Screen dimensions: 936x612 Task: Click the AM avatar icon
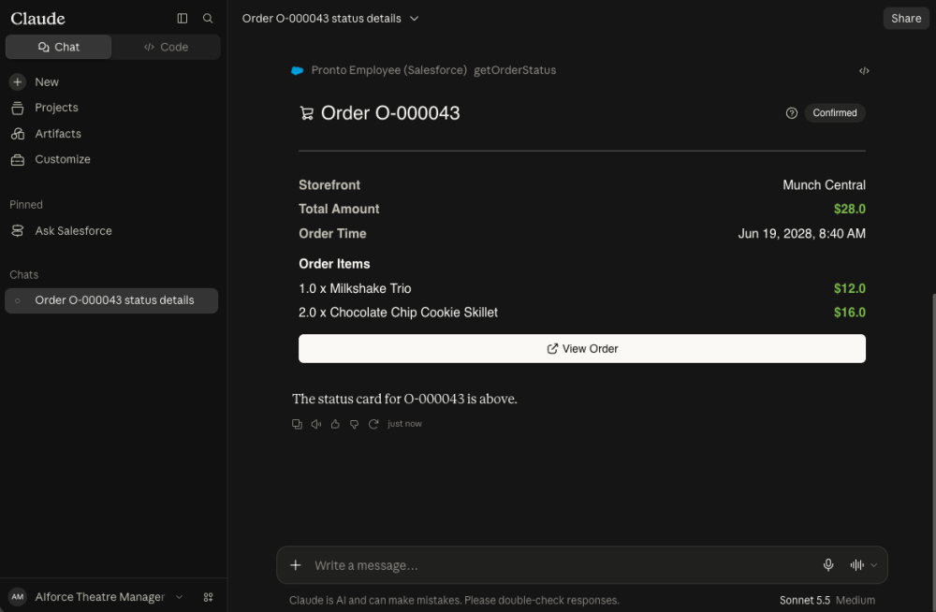17,596
